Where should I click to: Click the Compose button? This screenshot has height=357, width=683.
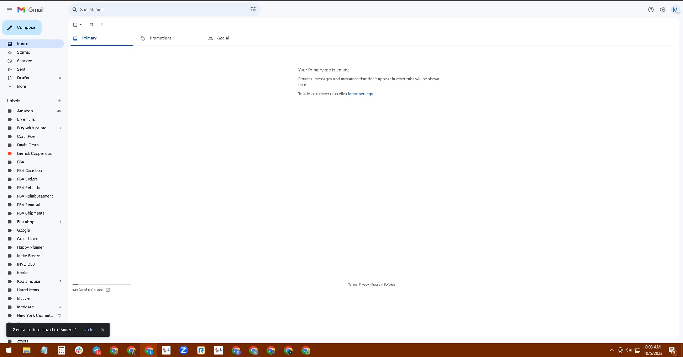click(x=22, y=28)
